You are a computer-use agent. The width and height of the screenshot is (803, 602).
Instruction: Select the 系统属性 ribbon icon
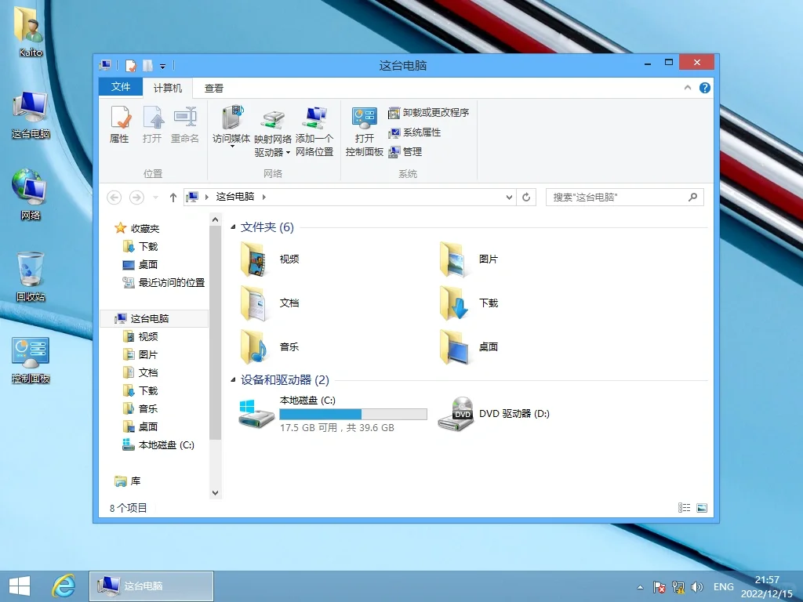(x=415, y=132)
